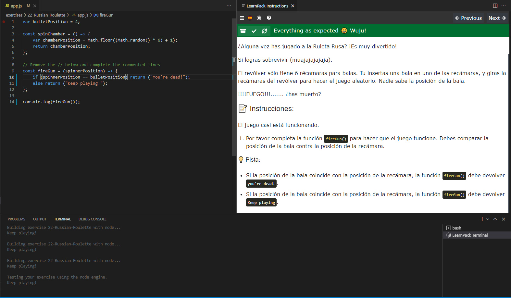Click the exercises breadcrumb
Screen dimensions: 511x298
(x=14, y=15)
